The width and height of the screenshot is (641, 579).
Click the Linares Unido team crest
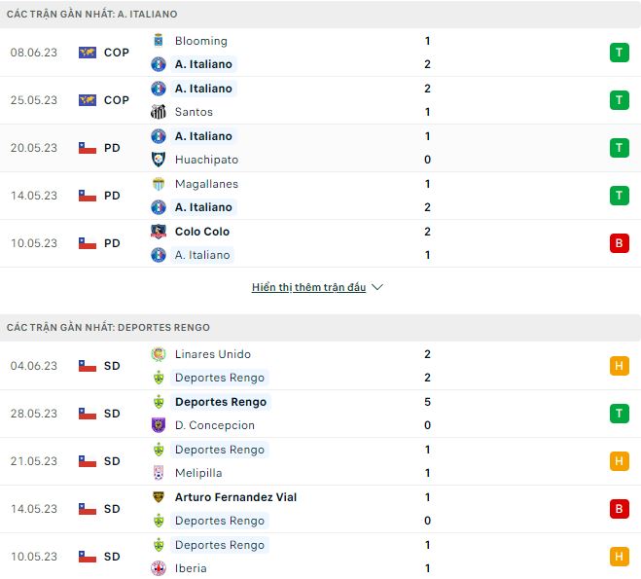[x=159, y=354]
